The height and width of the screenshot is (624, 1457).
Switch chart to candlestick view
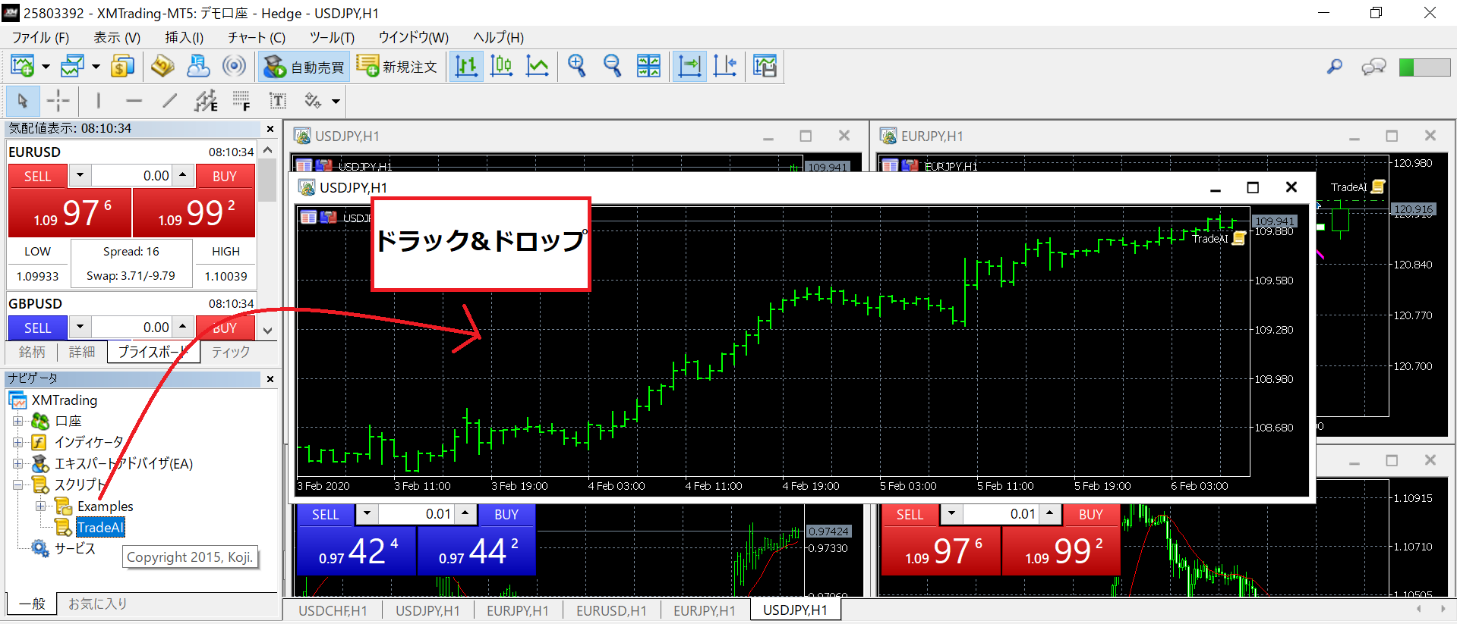501,67
